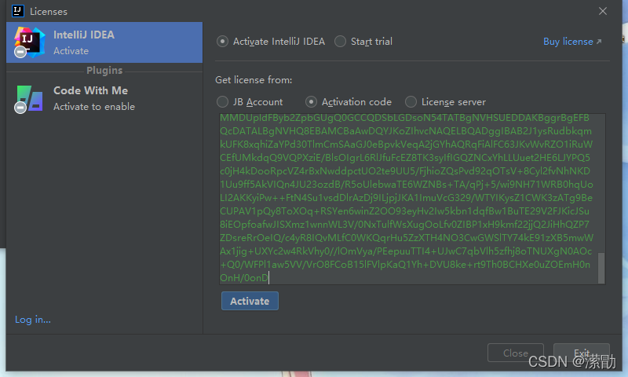Click the Activate button
Viewport: 628px width, 377px height.
point(250,301)
